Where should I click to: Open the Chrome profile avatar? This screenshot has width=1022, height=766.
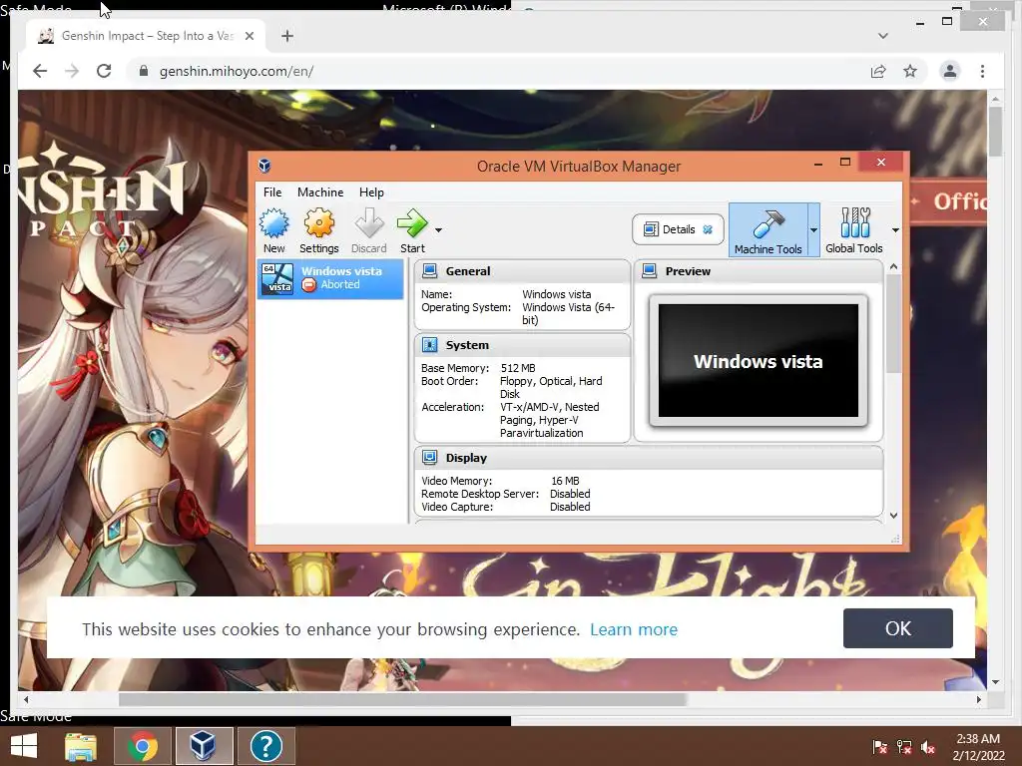(950, 71)
